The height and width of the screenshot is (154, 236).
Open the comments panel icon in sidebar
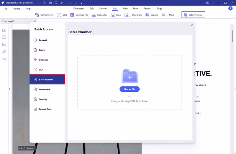[4, 45]
